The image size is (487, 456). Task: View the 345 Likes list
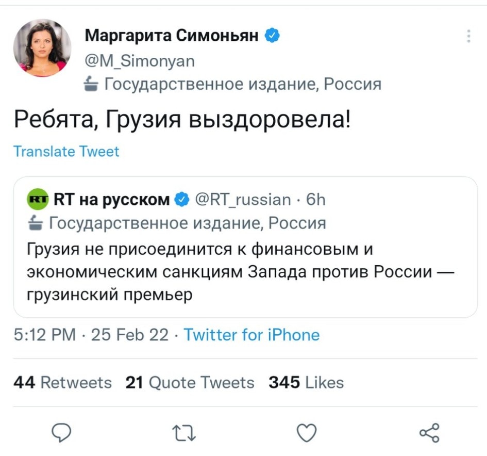pyautogui.click(x=306, y=382)
